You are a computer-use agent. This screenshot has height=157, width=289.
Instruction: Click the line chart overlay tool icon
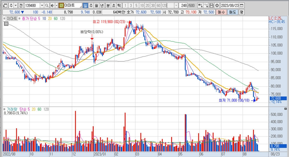(x=206, y=6)
